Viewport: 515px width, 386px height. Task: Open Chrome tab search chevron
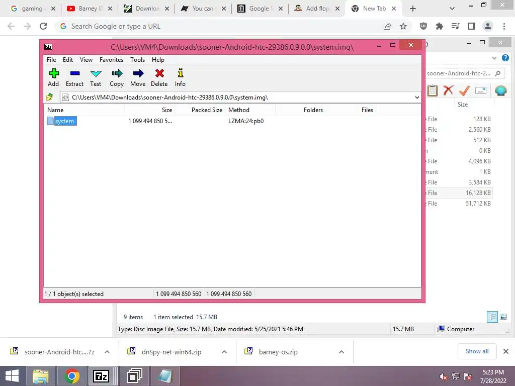tap(452, 9)
